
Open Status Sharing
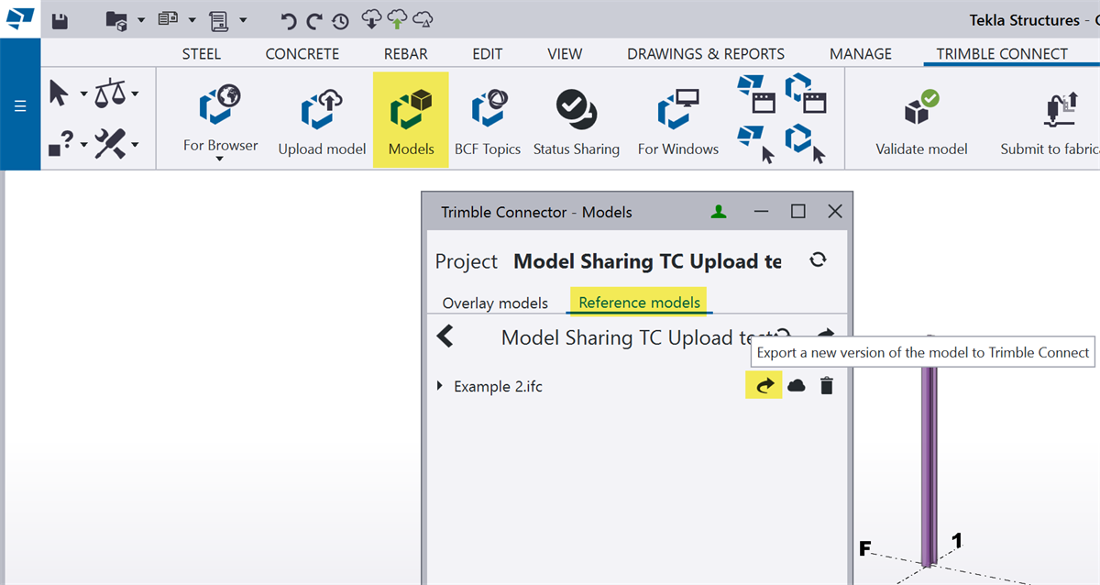[577, 121]
